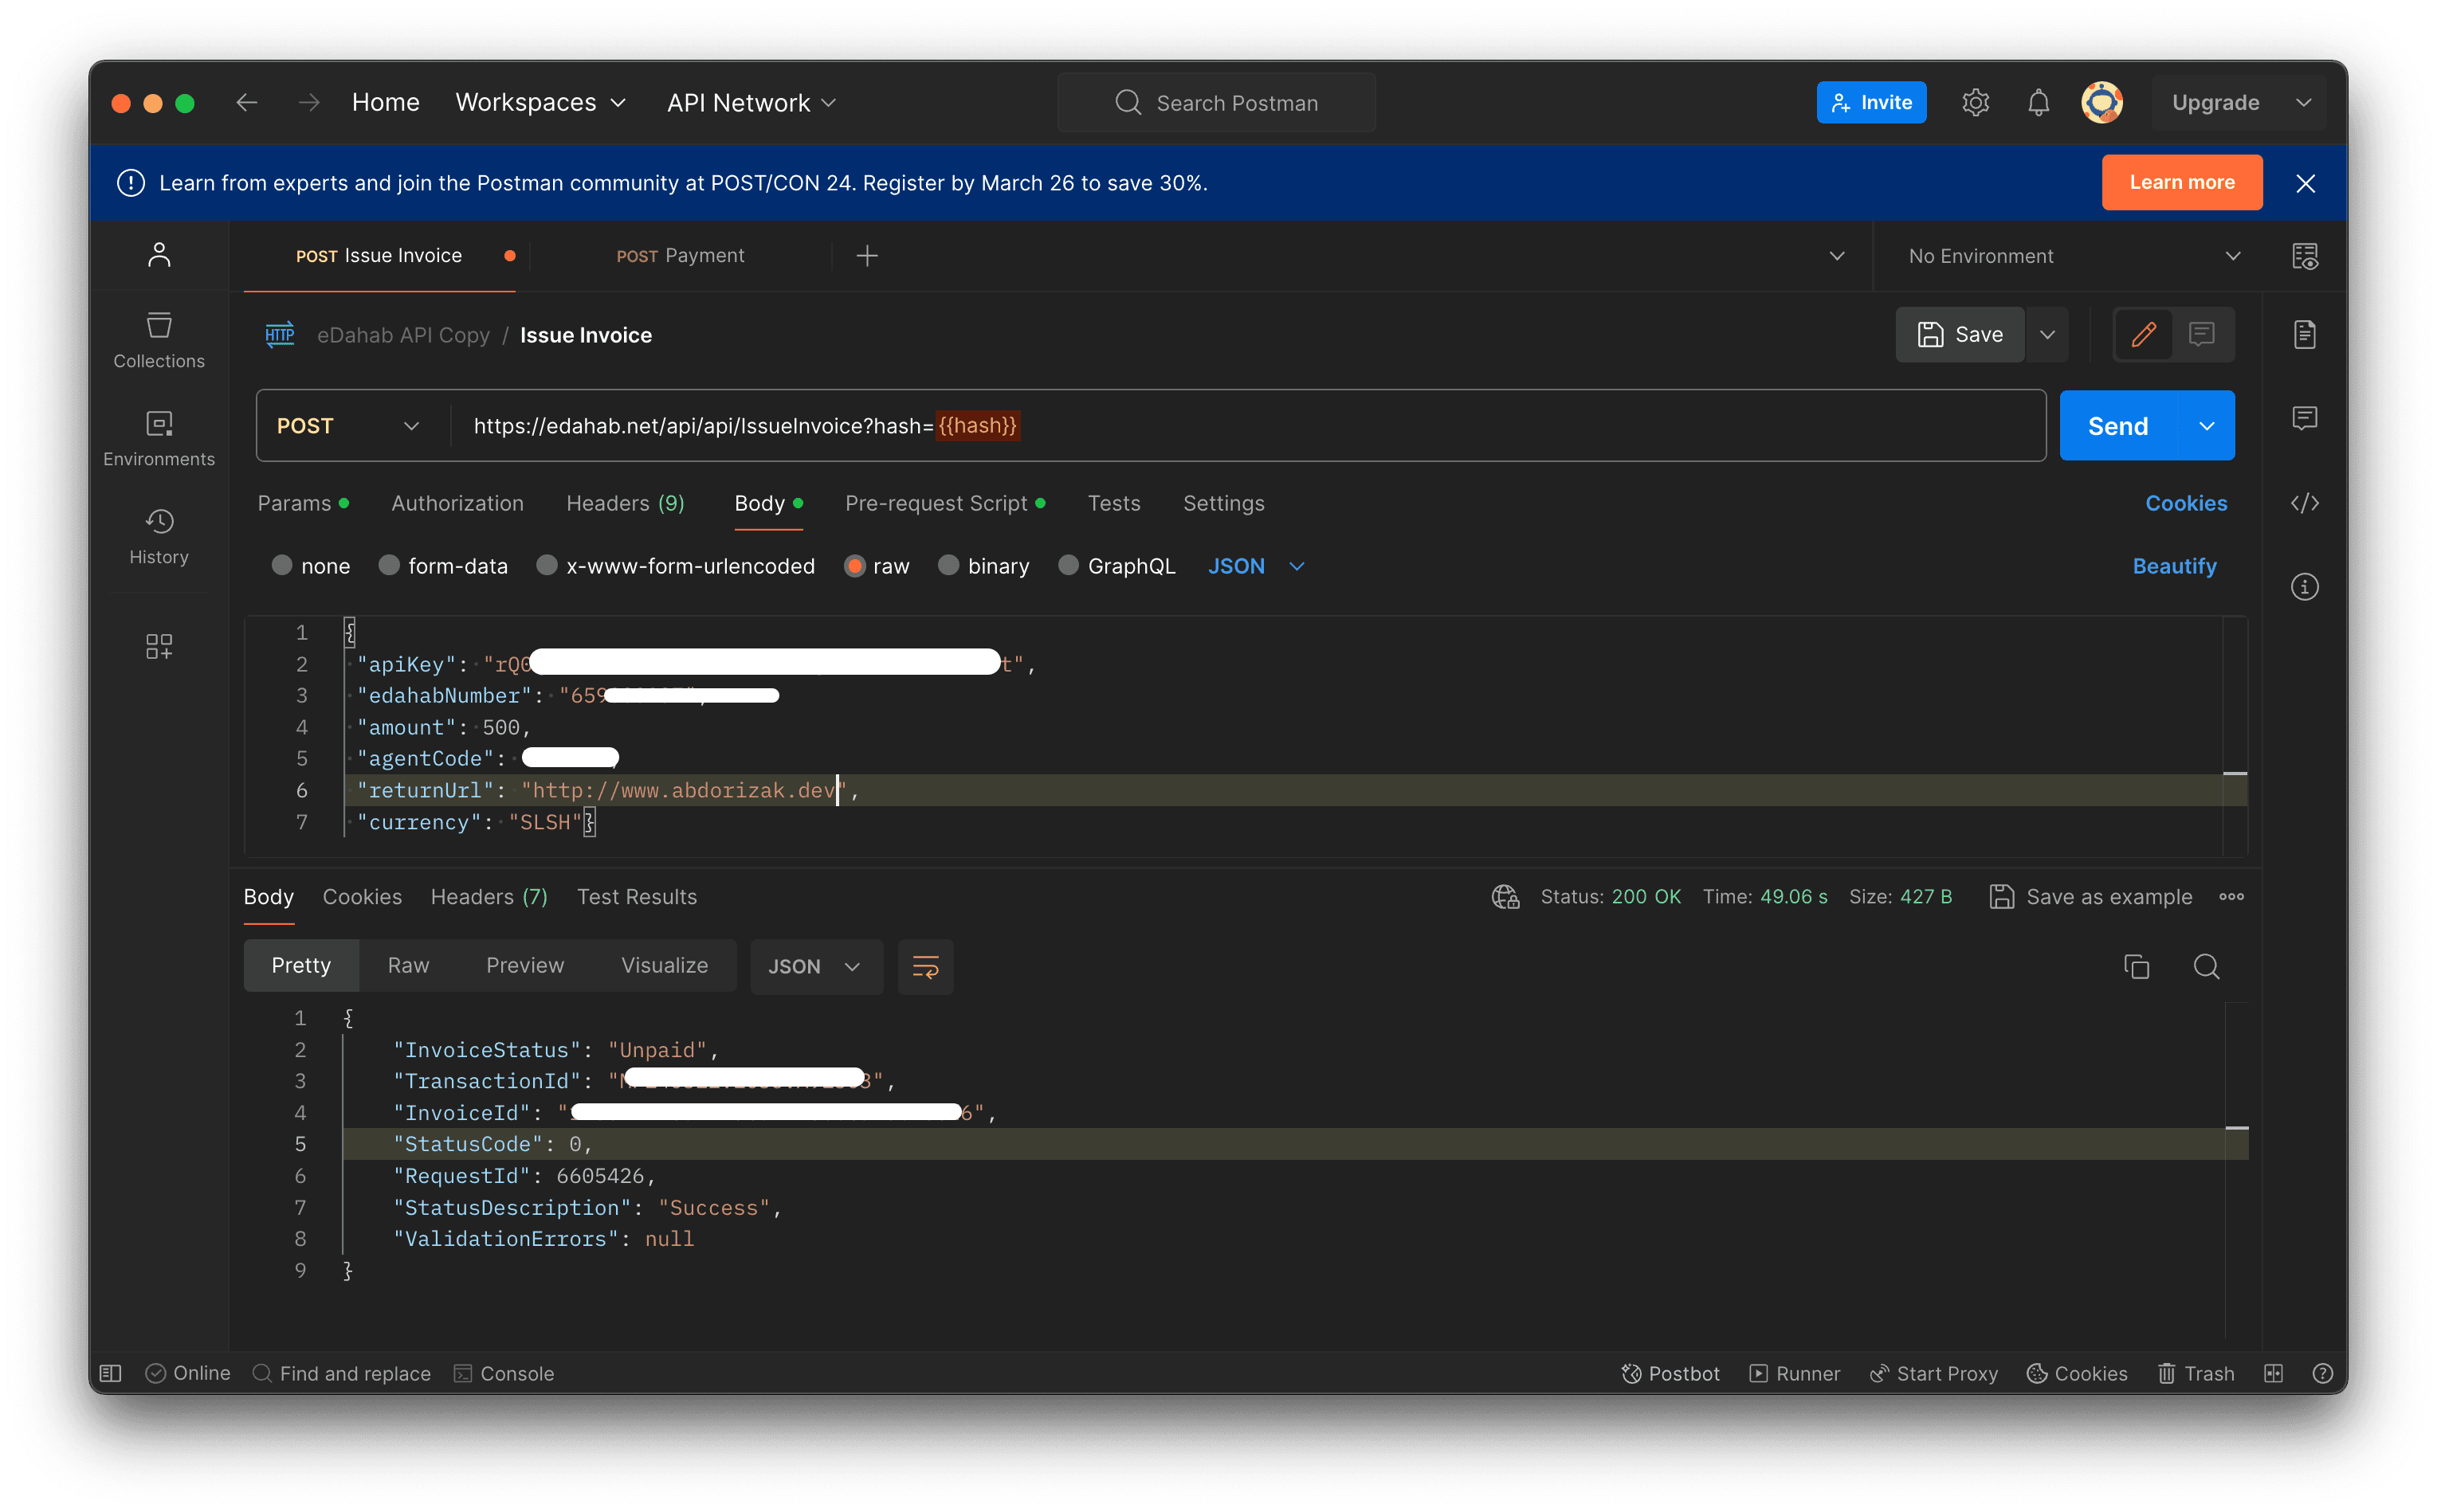Image resolution: width=2437 pixels, height=1512 pixels.
Task: Click Save as example
Action: (x=2091, y=897)
